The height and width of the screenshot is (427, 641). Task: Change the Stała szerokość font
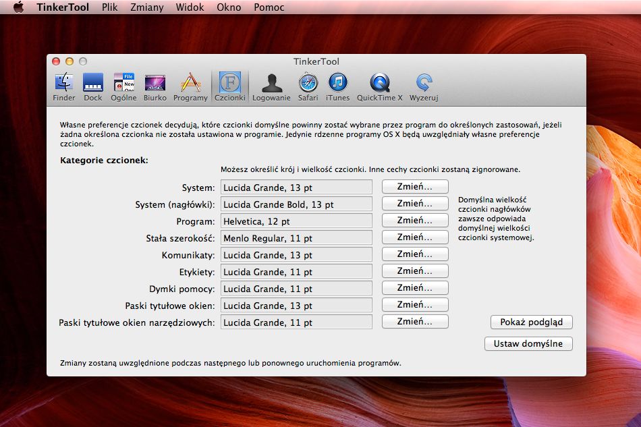pos(415,237)
